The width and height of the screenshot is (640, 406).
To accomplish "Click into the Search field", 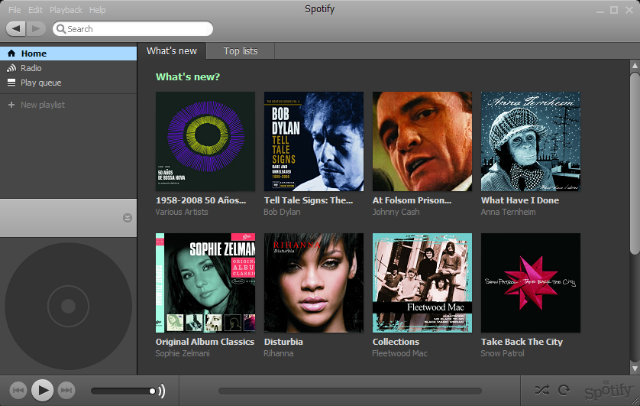I will click(x=133, y=29).
